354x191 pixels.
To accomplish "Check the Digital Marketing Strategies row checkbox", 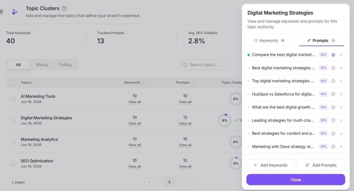I will [13, 120].
